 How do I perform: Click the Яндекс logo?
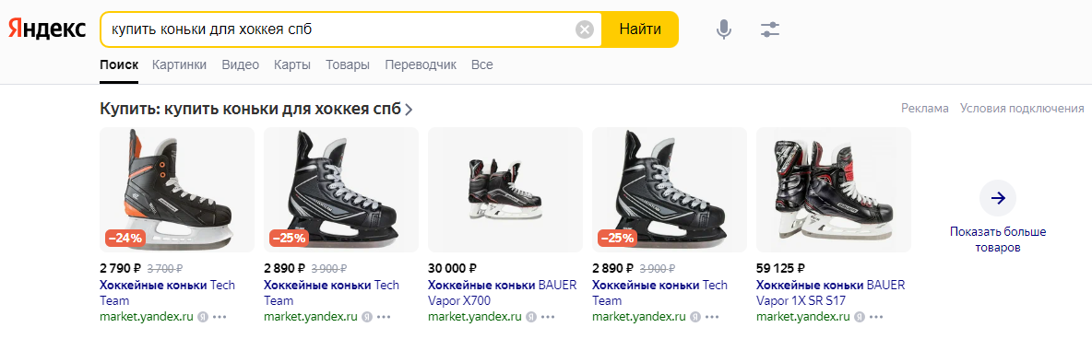click(x=47, y=29)
